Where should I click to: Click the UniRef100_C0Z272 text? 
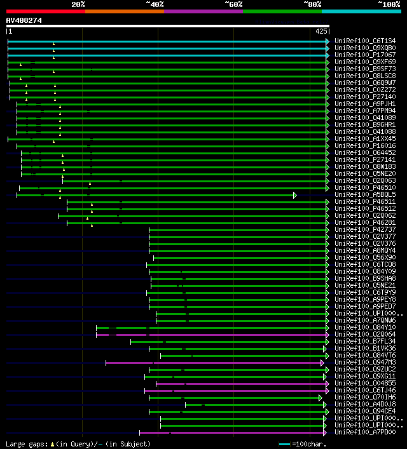(365, 90)
